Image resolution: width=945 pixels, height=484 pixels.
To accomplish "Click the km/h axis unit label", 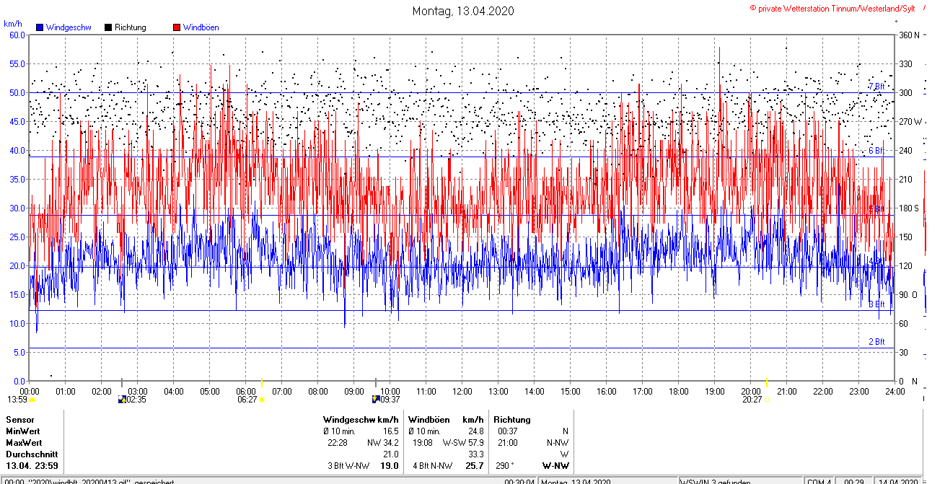I will click(13, 23).
